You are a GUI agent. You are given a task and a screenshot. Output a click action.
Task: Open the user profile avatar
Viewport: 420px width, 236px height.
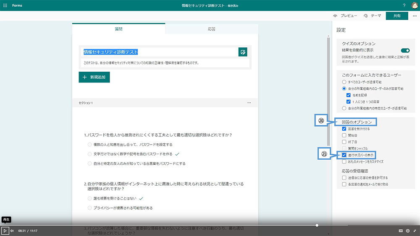pos(415,5)
